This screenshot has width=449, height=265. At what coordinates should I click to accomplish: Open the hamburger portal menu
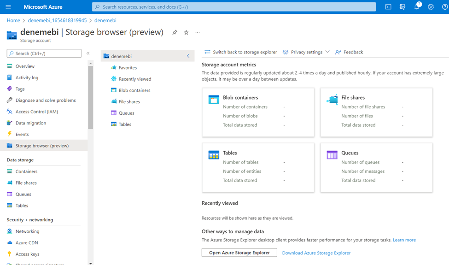pyautogui.click(x=8, y=7)
